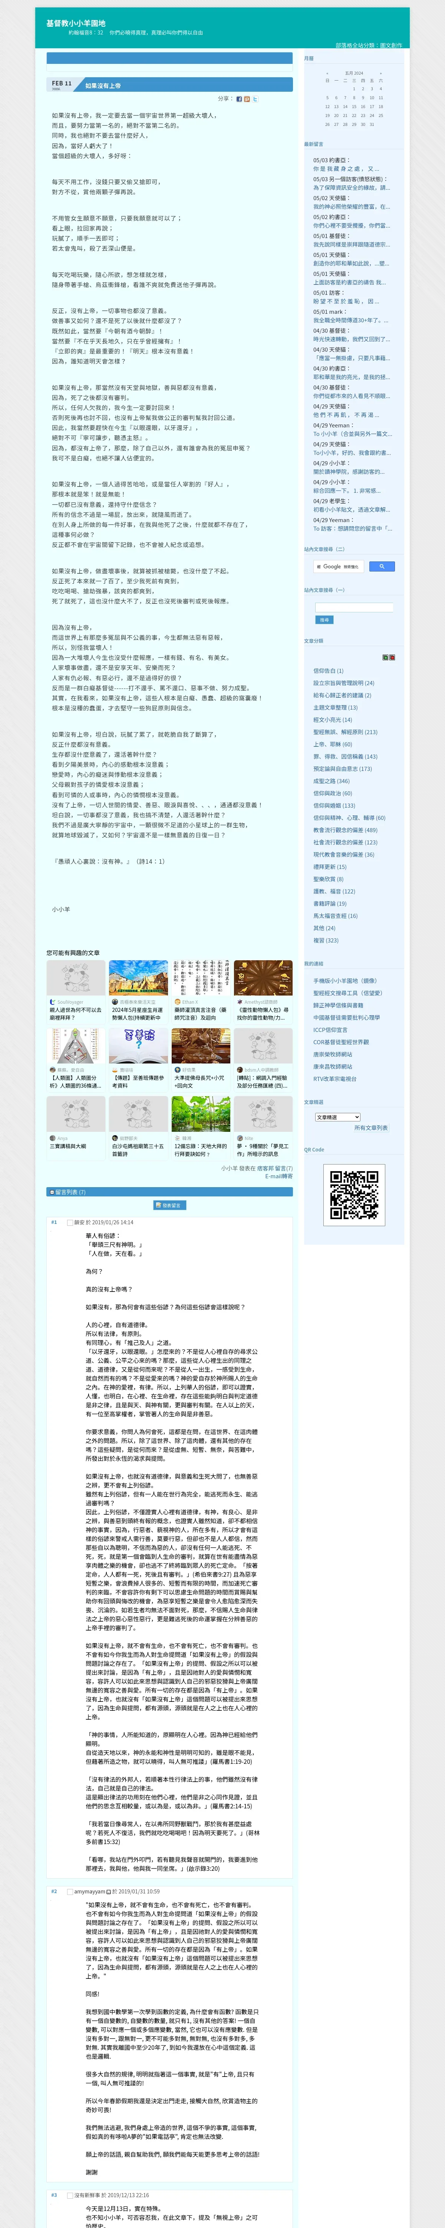Open link RTV改革宗電視台
This screenshot has height=2228, width=445.
(334, 1079)
